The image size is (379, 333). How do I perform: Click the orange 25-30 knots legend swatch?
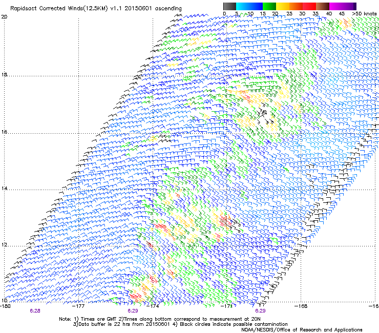(x=296, y=6)
